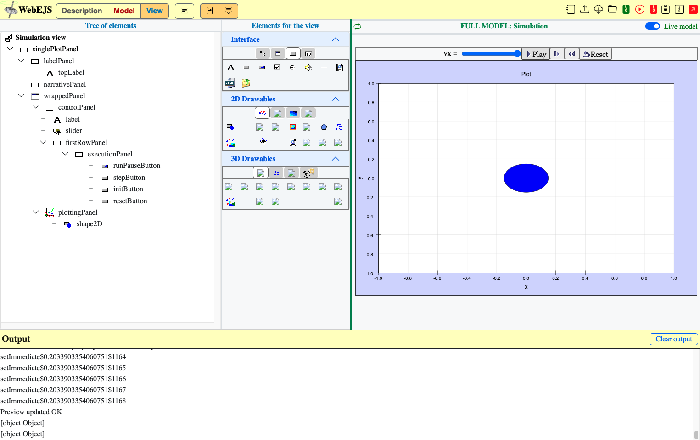
Task: Switch to the Description tab
Action: point(82,11)
